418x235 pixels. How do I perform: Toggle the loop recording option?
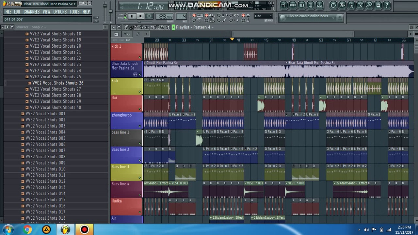231,15
